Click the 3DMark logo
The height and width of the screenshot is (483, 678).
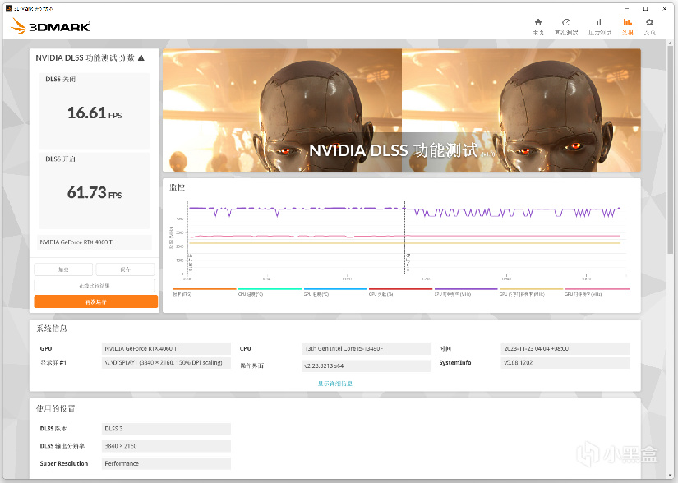coord(50,26)
